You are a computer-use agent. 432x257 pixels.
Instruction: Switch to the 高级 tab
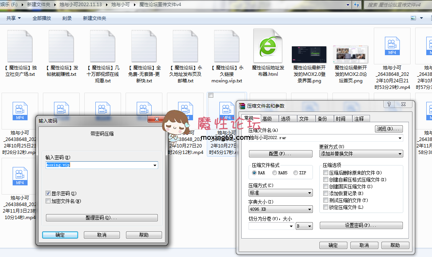pyautogui.click(x=268, y=118)
